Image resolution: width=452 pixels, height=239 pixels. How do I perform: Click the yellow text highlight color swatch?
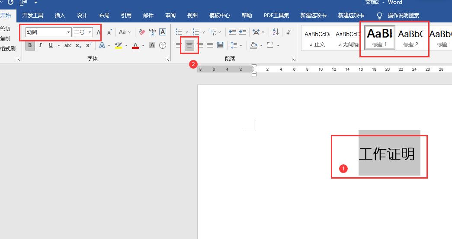(118, 48)
